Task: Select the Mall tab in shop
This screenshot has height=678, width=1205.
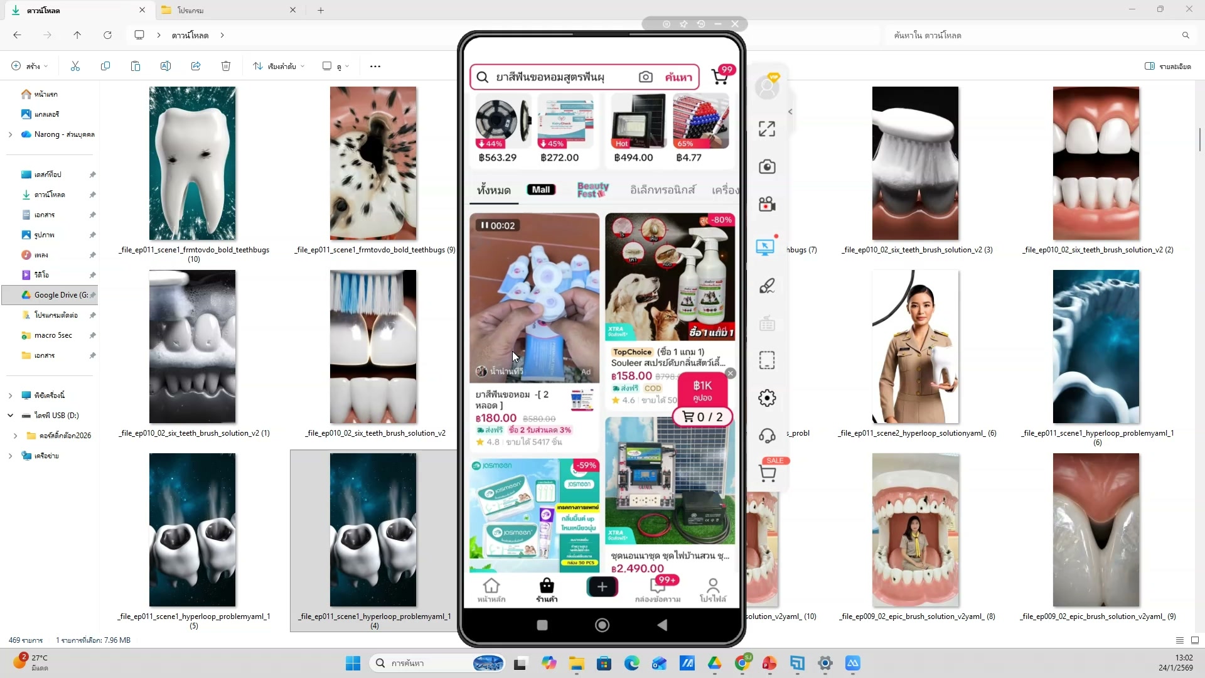Action: click(x=541, y=190)
